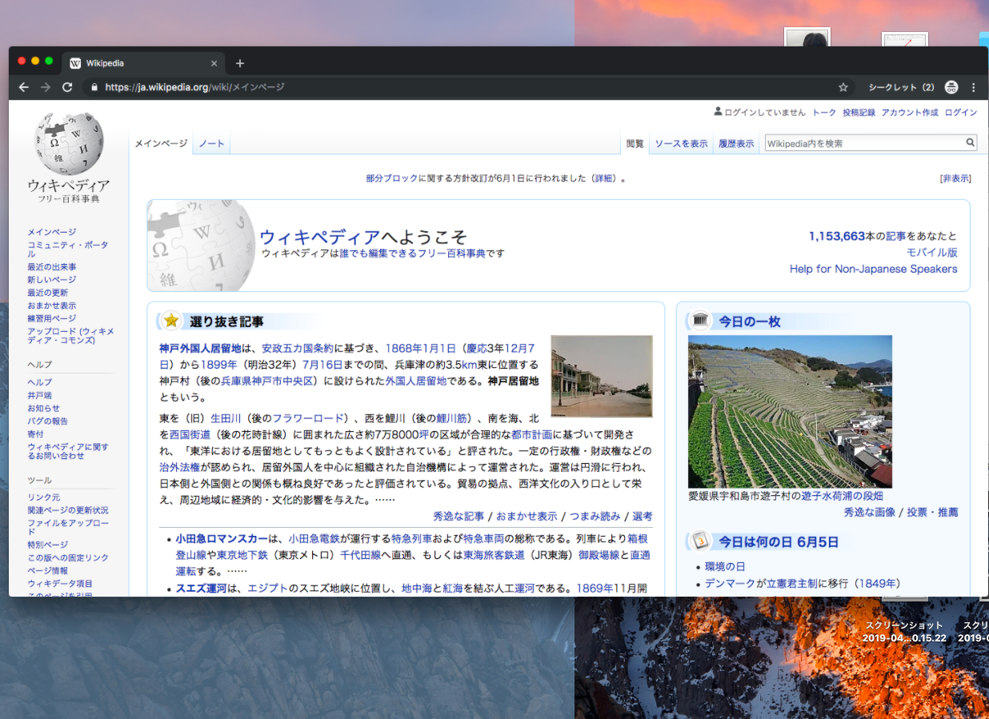989x719 pixels.
Task: Open sidebar バグの報告 link
Action: pos(48,421)
